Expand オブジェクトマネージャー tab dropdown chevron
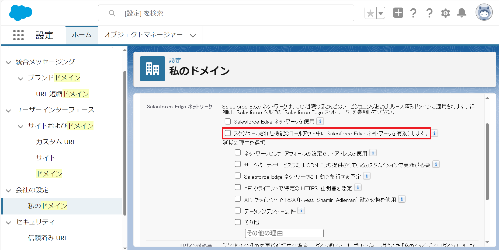The width and height of the screenshot is (499, 250). click(x=193, y=36)
